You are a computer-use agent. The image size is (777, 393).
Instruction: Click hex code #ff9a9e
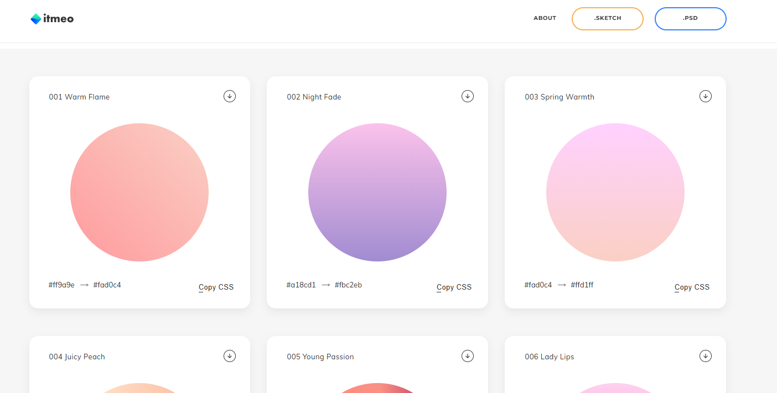pyautogui.click(x=61, y=285)
